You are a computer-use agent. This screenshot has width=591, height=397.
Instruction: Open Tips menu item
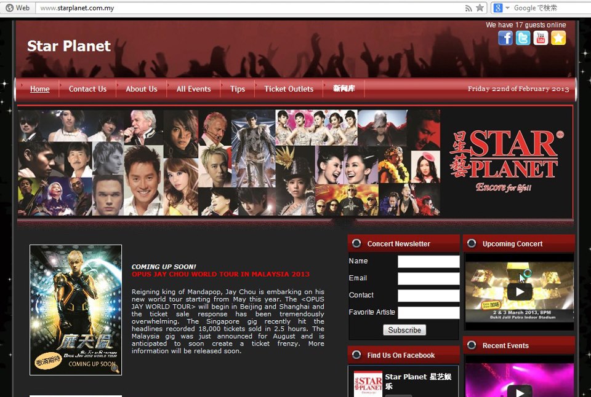pyautogui.click(x=238, y=89)
